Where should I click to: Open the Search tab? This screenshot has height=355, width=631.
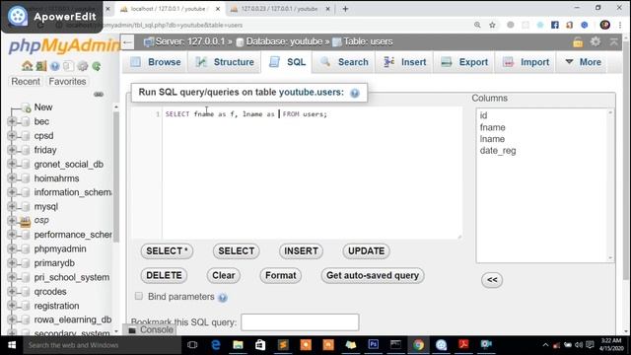click(344, 62)
